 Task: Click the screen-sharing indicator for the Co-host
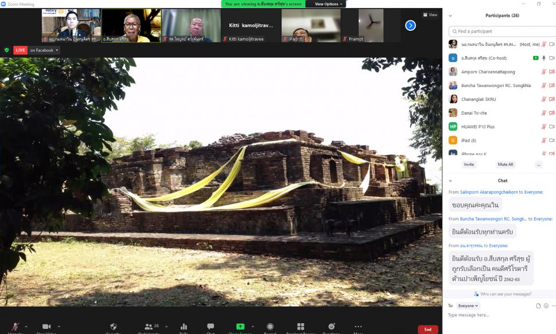point(536,58)
